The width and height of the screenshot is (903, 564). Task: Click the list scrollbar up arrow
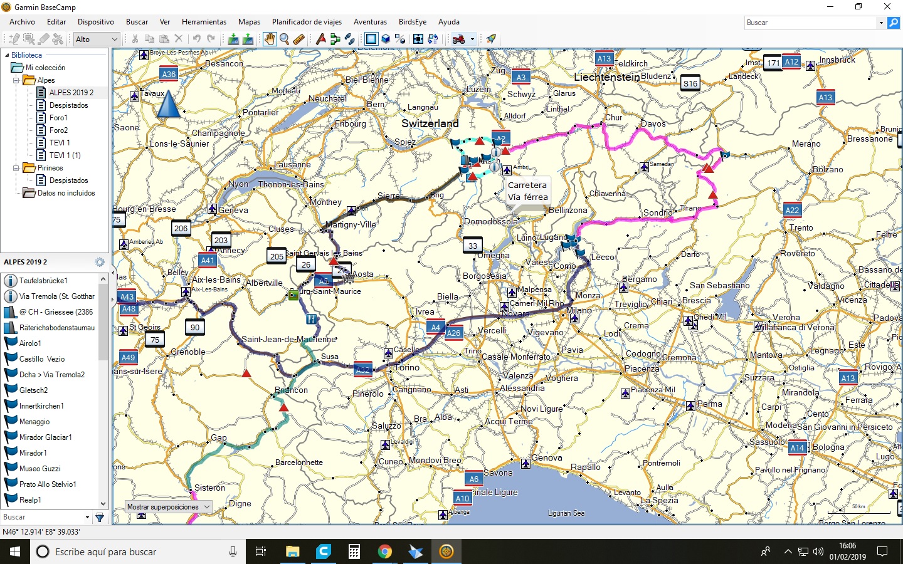[x=103, y=279]
